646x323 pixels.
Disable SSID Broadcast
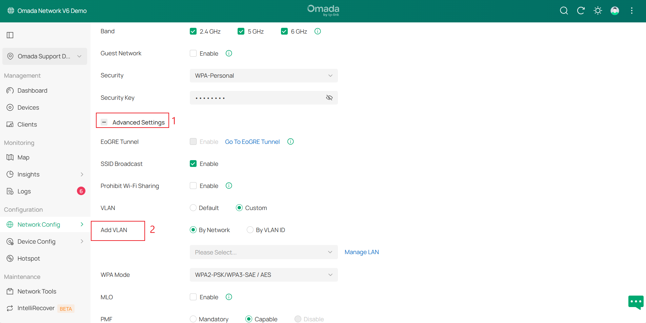(193, 163)
